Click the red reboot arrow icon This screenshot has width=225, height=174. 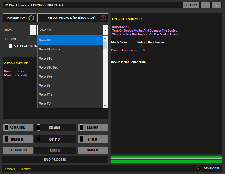(103, 18)
